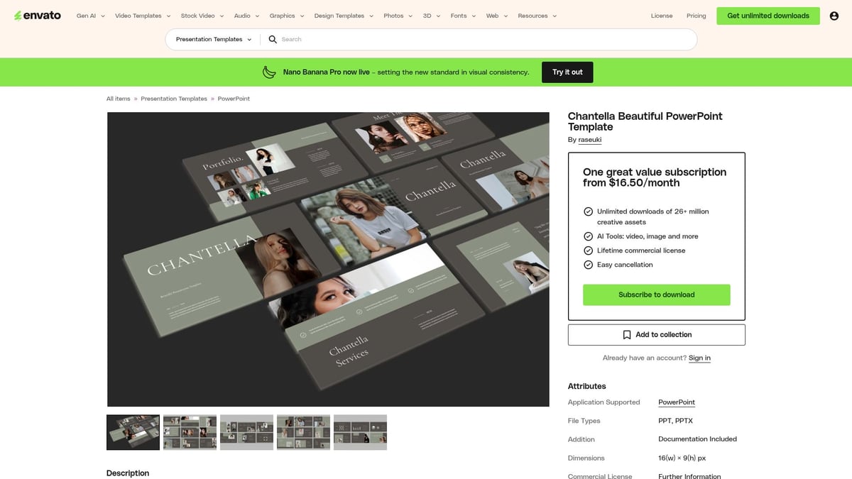Screen dimensions: 852x479
Task: Click the Subscribe to download button
Action: 656,294
